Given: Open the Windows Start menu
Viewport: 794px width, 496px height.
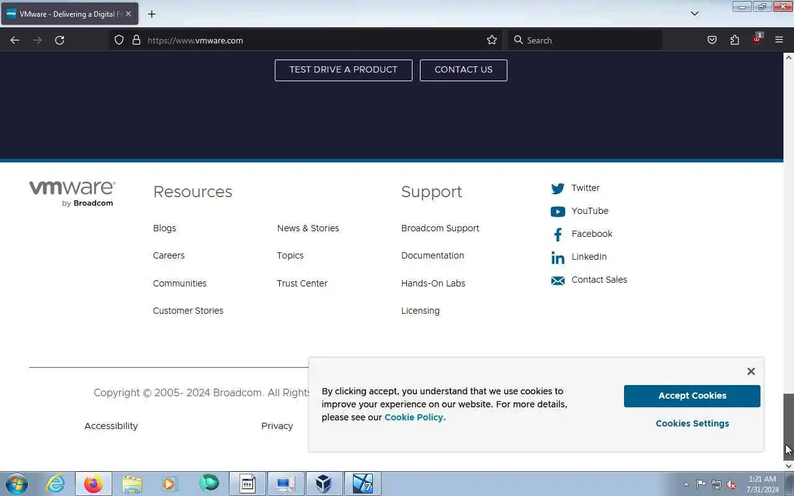Looking at the screenshot, I should [16, 484].
